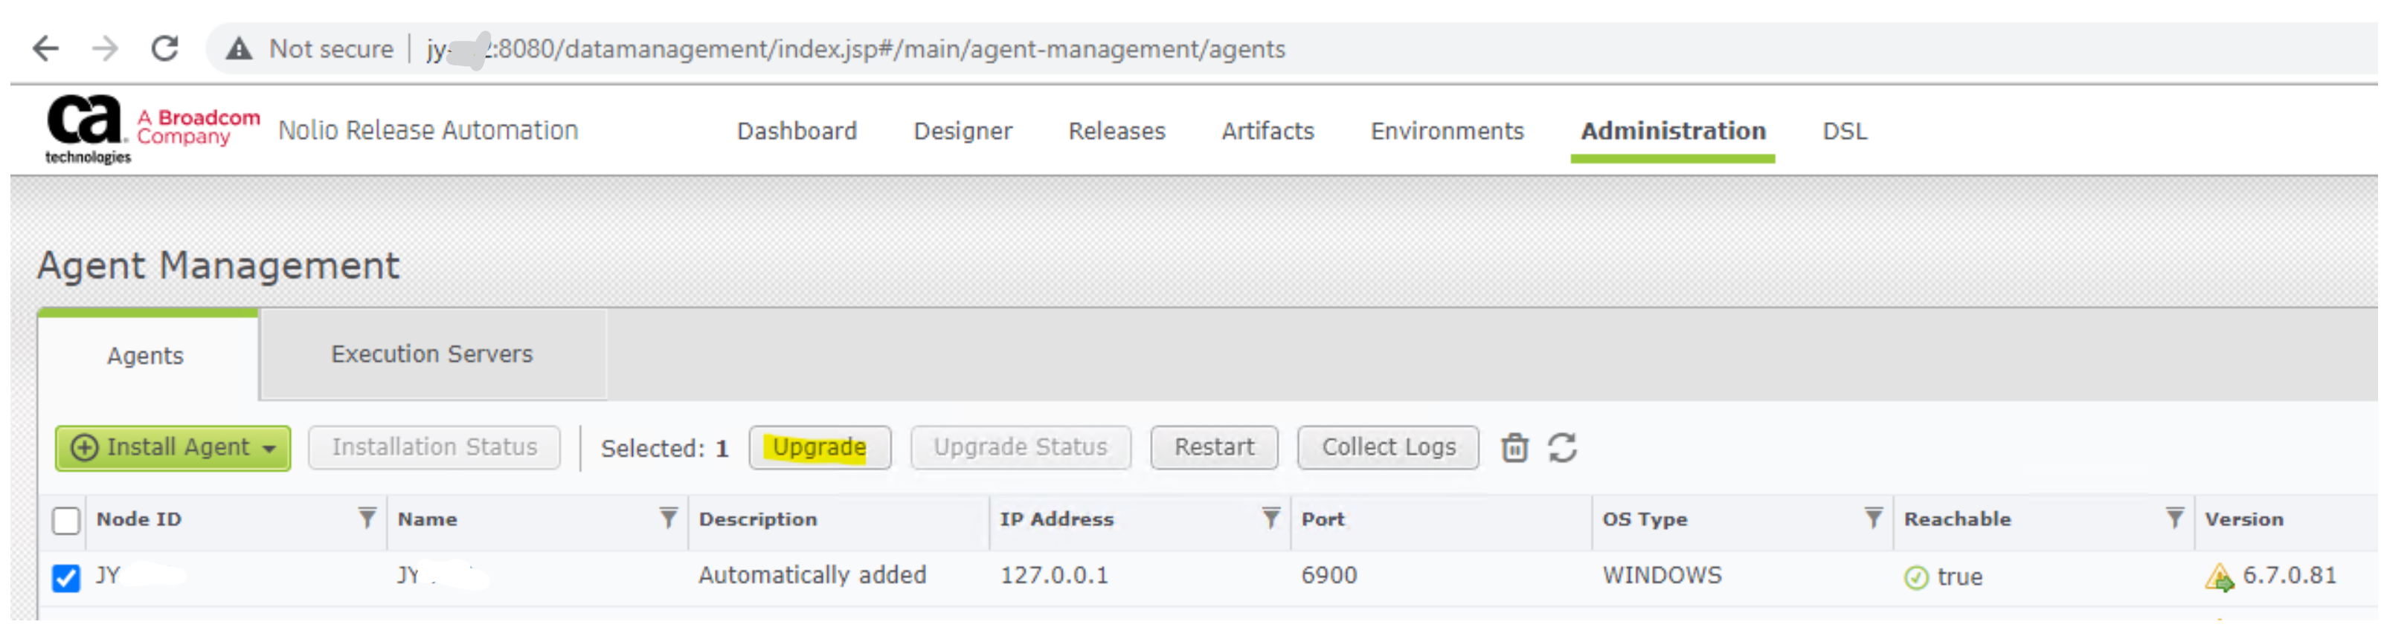Click the browser back arrow

pyautogui.click(x=45, y=48)
